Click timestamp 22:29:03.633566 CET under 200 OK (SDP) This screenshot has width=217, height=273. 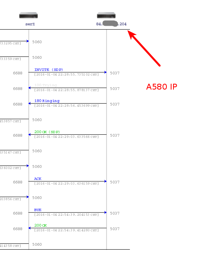pyautogui.click(x=66, y=137)
